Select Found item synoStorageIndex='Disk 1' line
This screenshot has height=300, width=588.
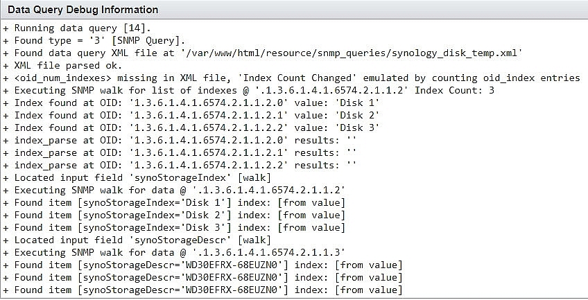[x=174, y=202]
